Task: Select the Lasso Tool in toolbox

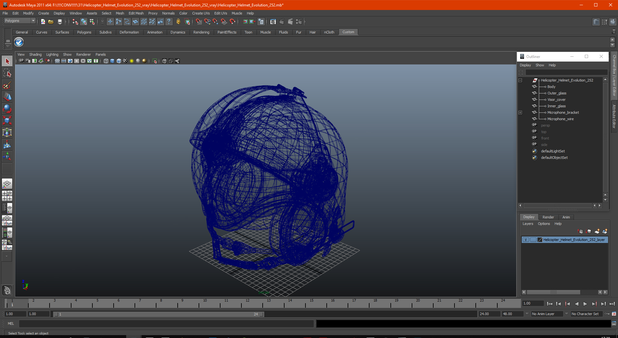Action: tap(7, 73)
